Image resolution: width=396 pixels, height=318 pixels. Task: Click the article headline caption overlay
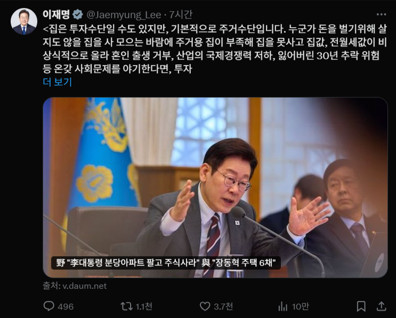[166, 263]
